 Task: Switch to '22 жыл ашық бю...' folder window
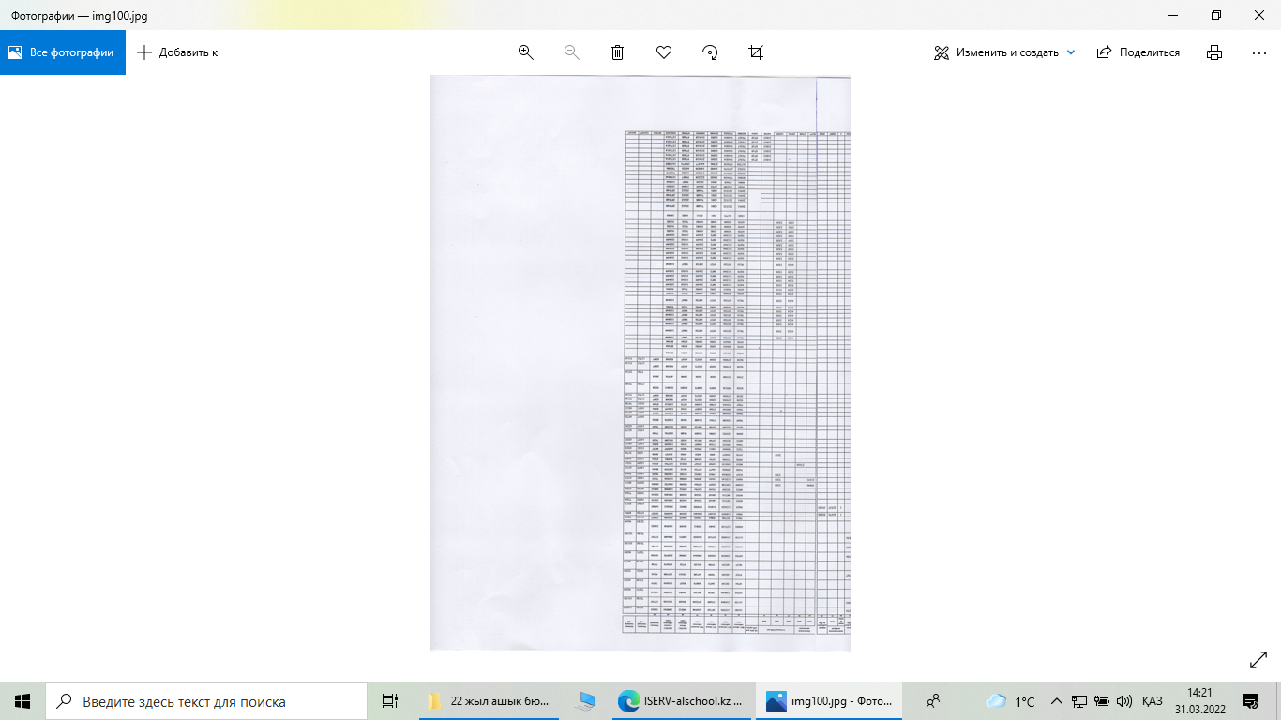[x=488, y=701]
